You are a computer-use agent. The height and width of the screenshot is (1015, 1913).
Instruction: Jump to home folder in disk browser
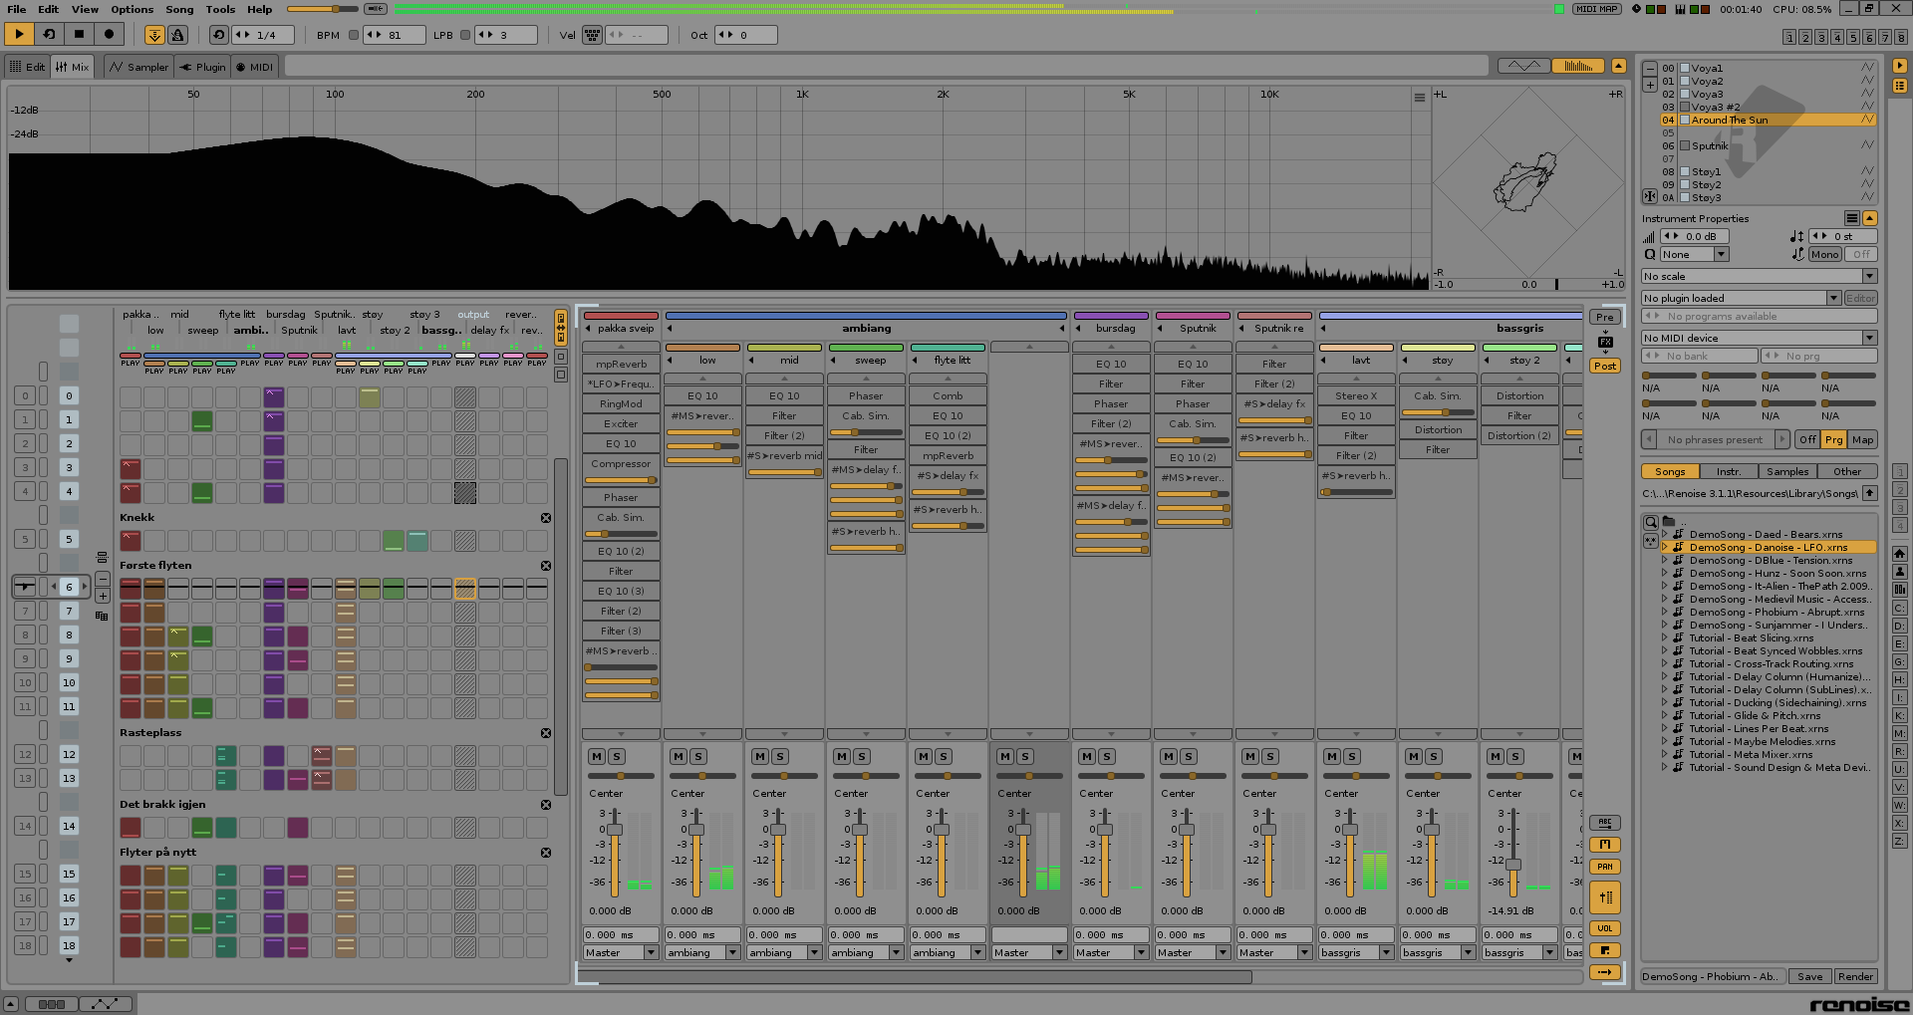click(1900, 553)
